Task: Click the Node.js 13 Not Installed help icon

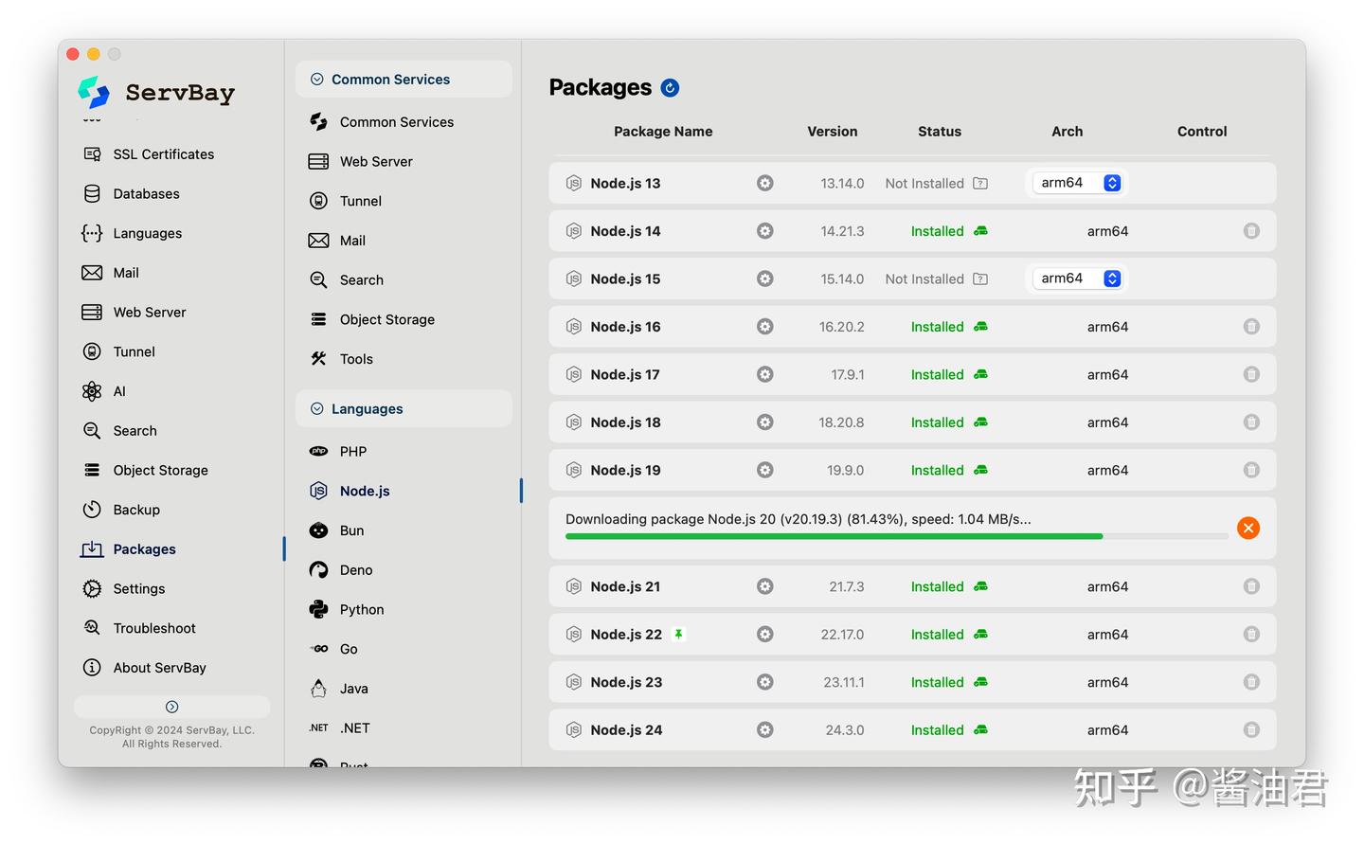Action: (980, 184)
